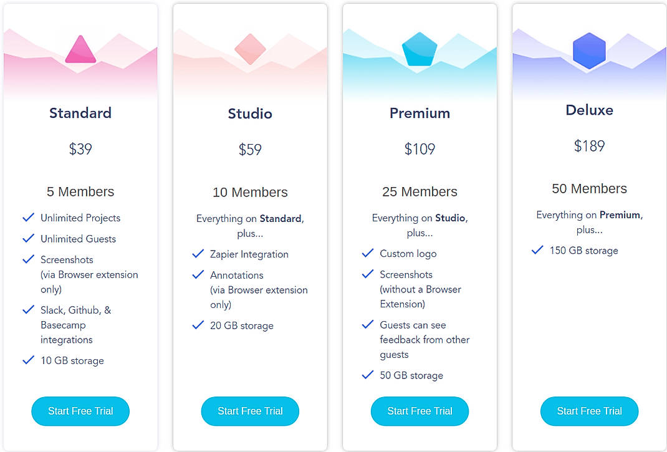
Task: Click the Premium plan's Start Free Trial button
Action: [x=420, y=411]
